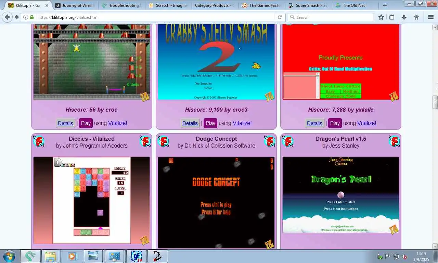This screenshot has height=263, width=438.
Task: Click the Dodge Concept screenshot thumbnail
Action: [216, 202]
